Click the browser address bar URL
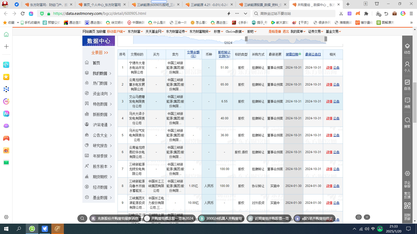This screenshot has width=417, height=234. tap(100, 14)
